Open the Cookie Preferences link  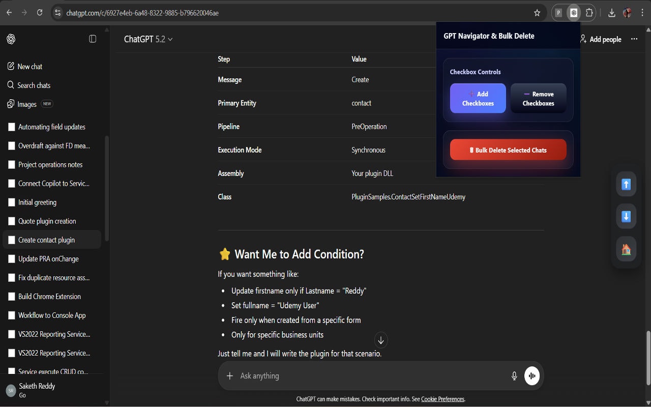pyautogui.click(x=442, y=399)
